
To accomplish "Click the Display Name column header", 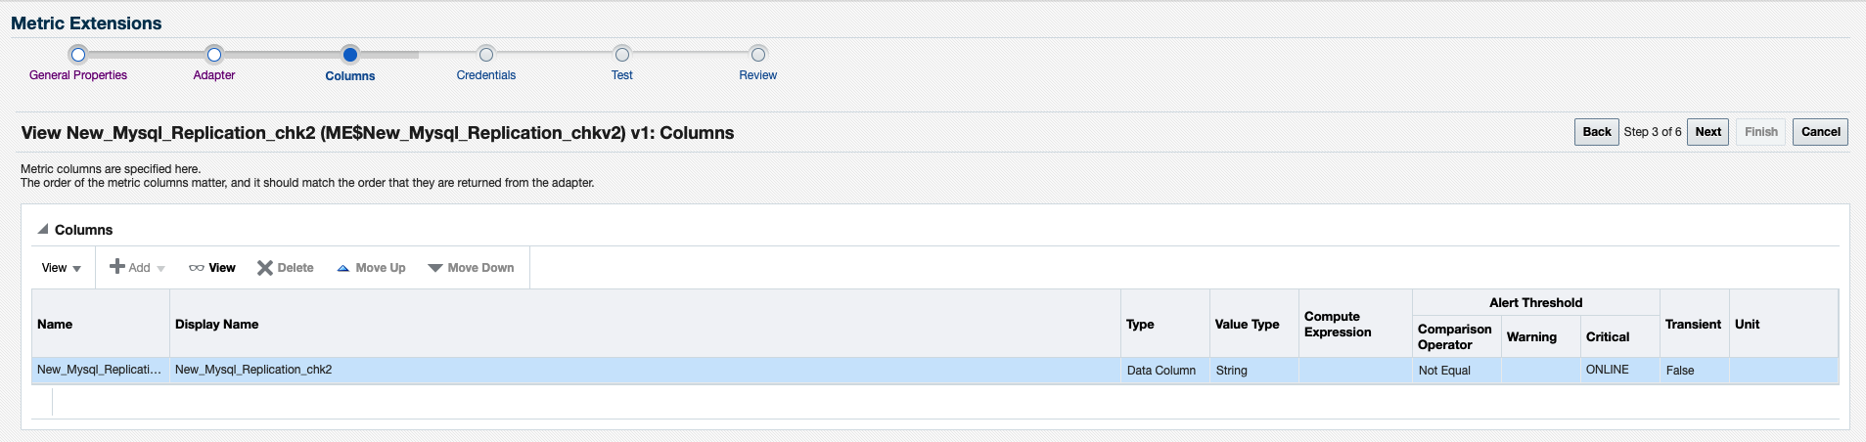I will (x=216, y=325).
